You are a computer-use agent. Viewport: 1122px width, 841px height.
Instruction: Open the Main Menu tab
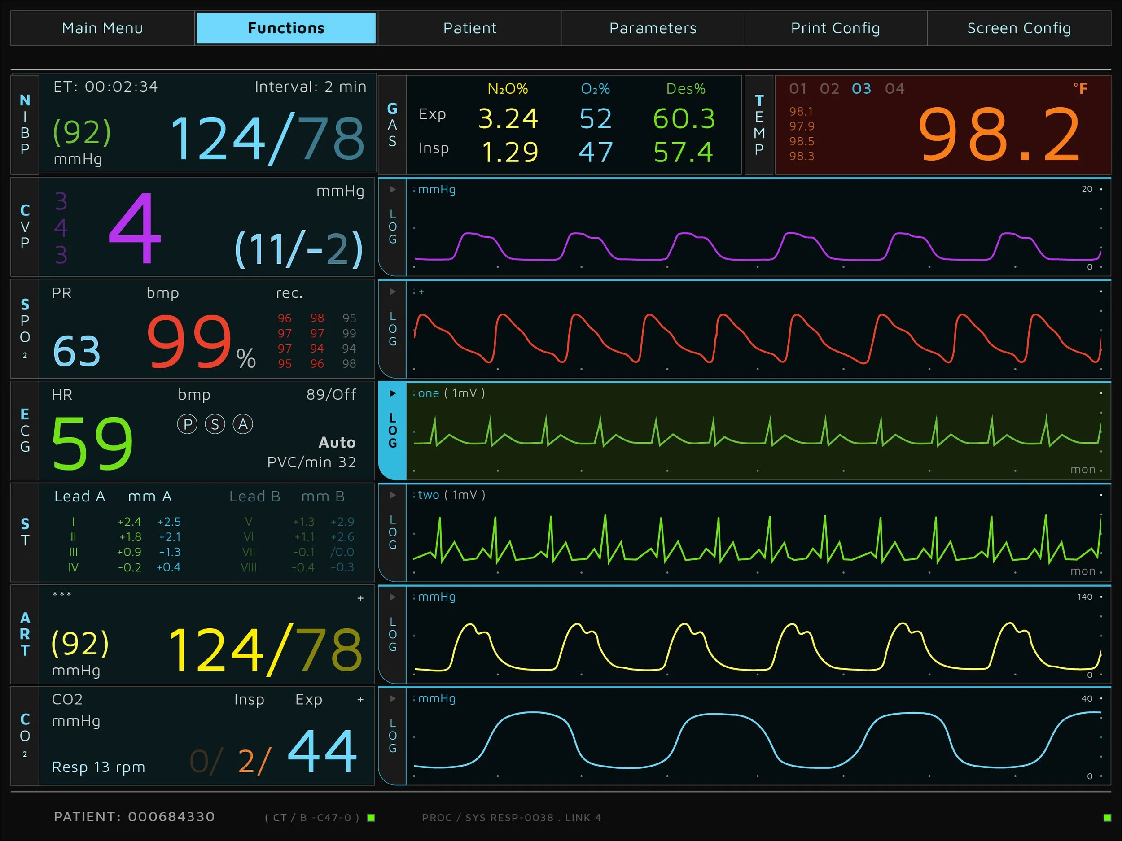tap(102, 28)
